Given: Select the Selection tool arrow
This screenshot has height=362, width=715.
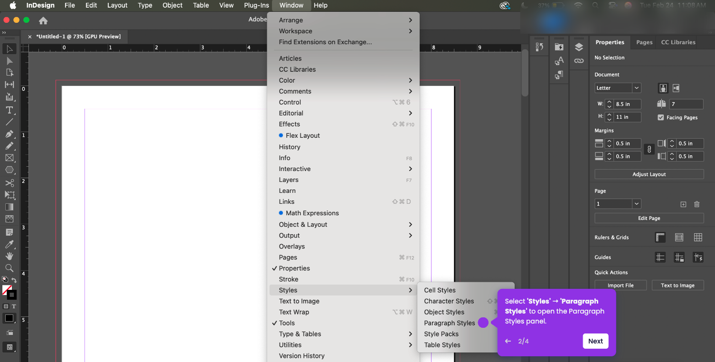Looking at the screenshot, I should [x=9, y=49].
